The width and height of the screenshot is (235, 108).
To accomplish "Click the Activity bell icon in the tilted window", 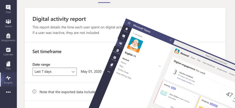I will [x=126, y=29].
